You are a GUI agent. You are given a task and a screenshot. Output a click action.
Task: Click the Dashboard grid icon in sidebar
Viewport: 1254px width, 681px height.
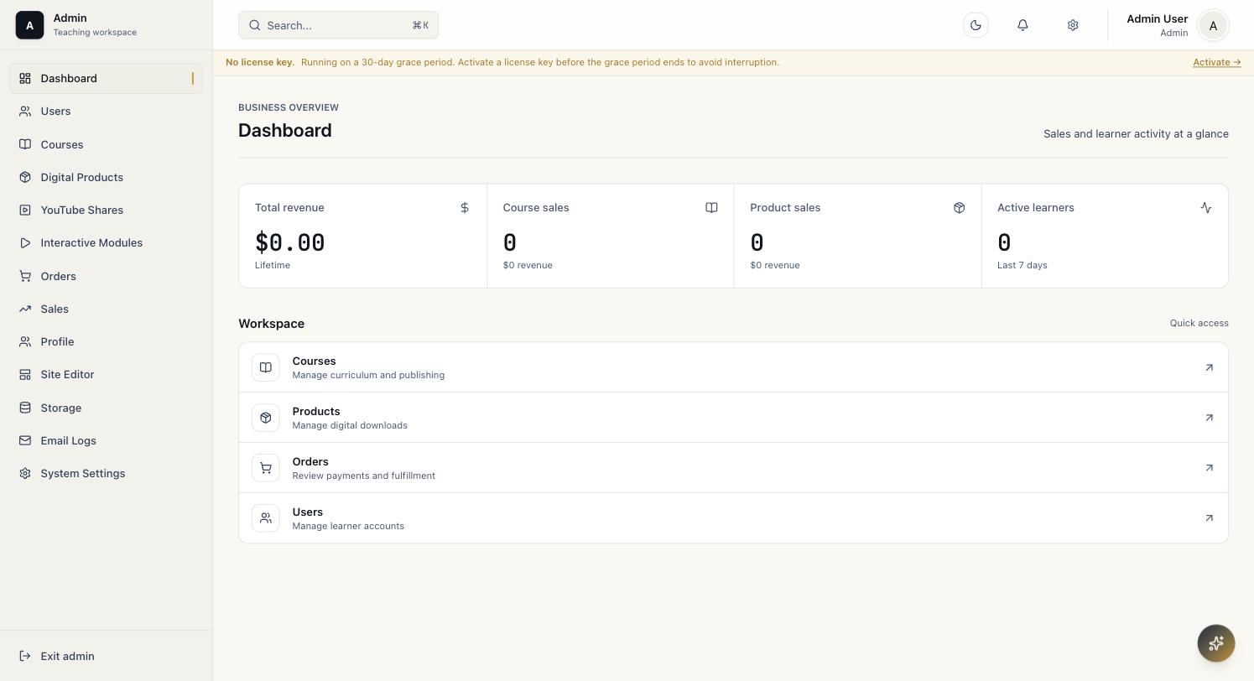[25, 78]
